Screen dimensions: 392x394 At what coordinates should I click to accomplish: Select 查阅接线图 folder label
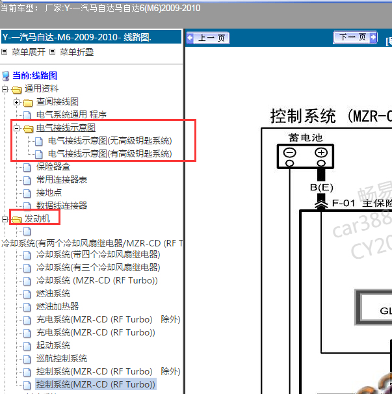57,101
